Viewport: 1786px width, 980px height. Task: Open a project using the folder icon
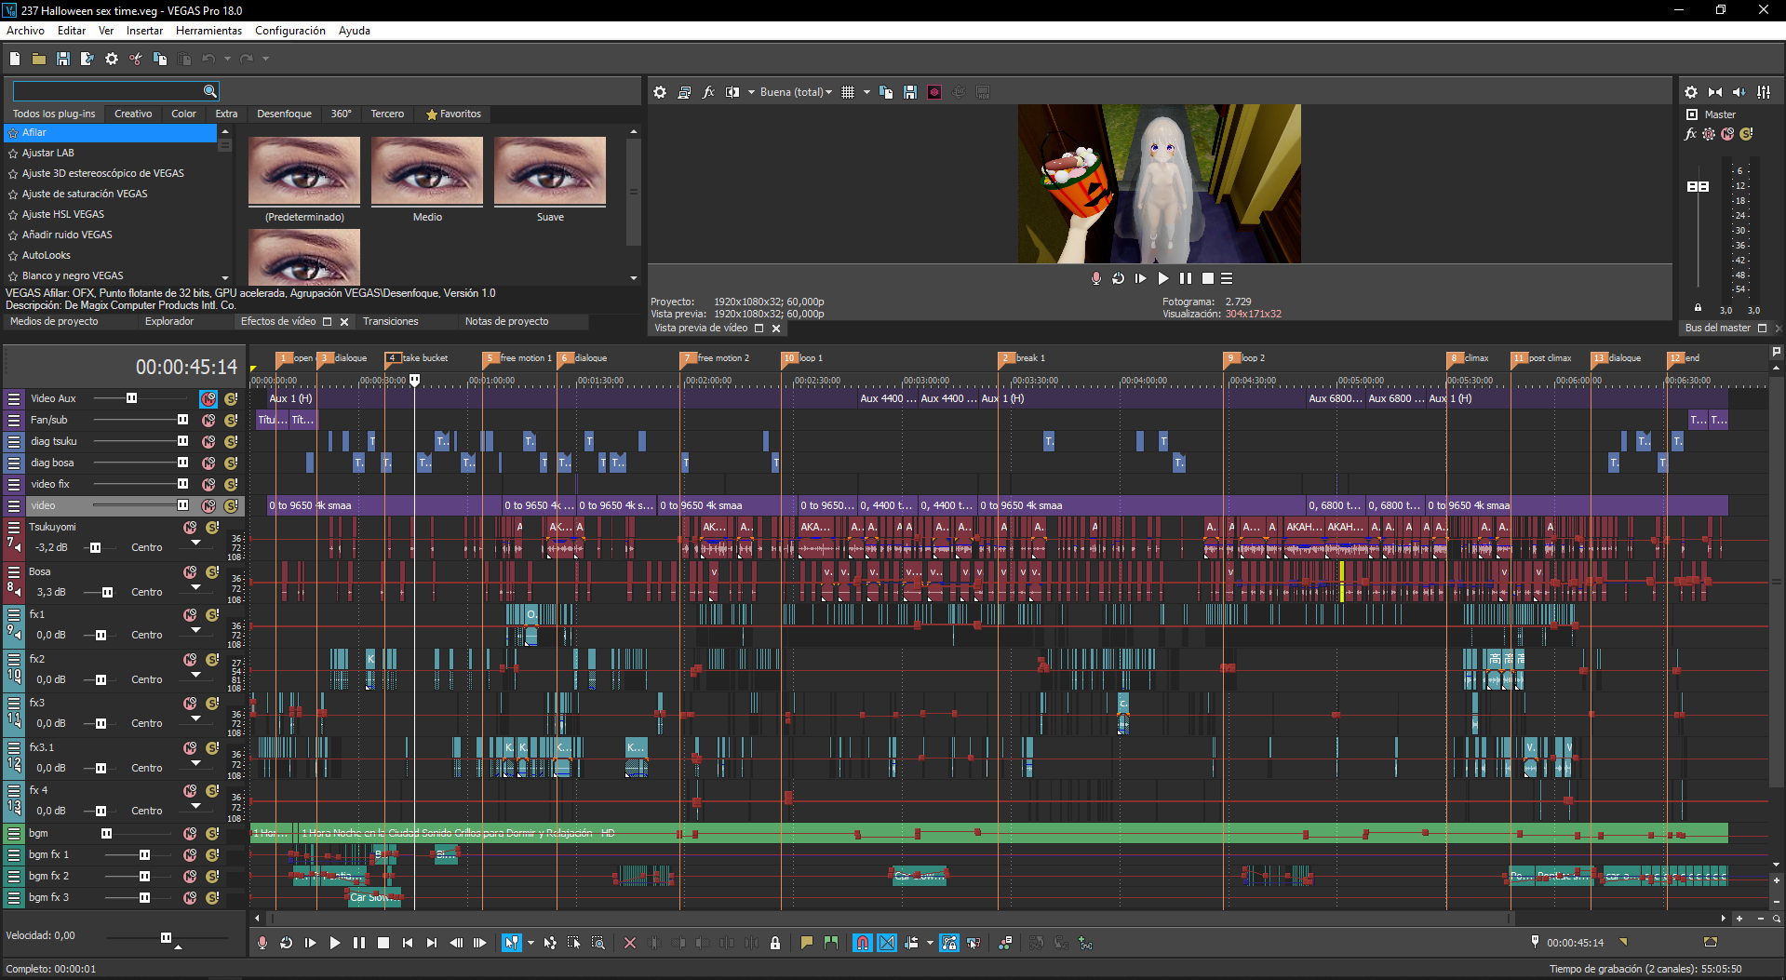pos(39,59)
